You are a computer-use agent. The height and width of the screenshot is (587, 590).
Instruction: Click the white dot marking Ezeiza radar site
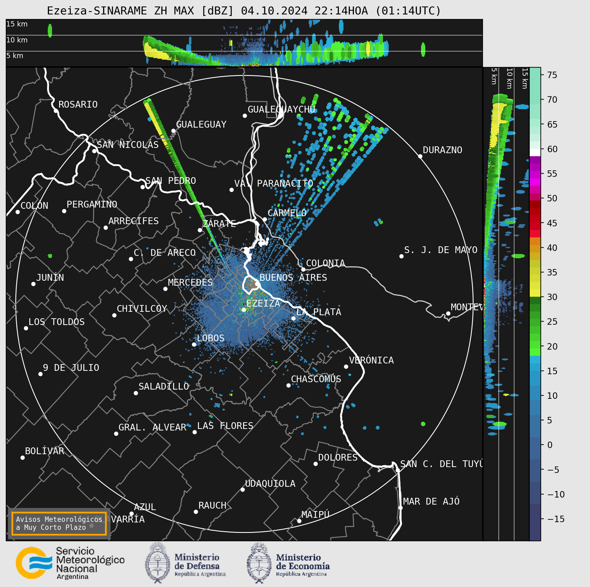244,310
